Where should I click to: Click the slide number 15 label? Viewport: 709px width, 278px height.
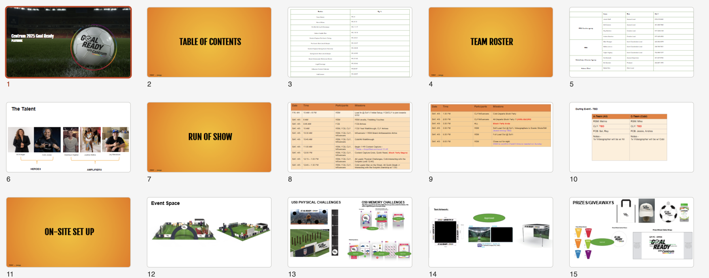pyautogui.click(x=573, y=274)
